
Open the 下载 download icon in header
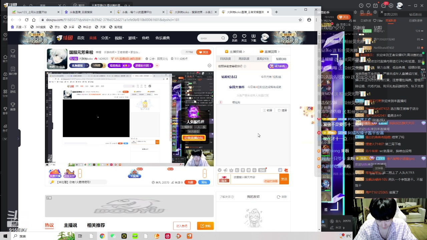[x=254, y=38]
